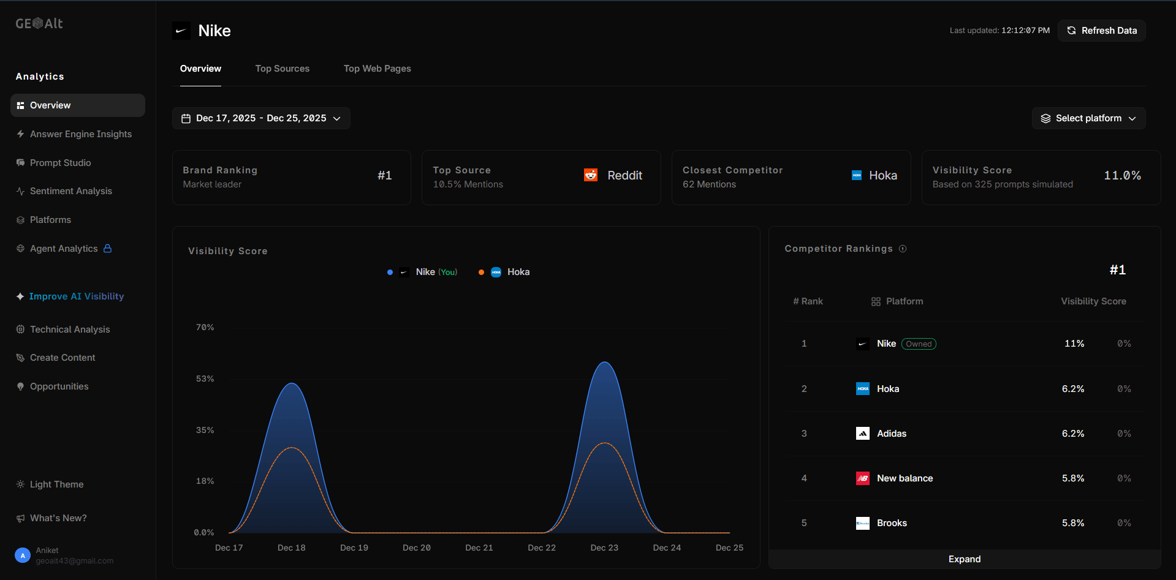Screen dimensions: 1176x580
Task: Click the info icon beside Competitor Rankings
Action: (903, 249)
